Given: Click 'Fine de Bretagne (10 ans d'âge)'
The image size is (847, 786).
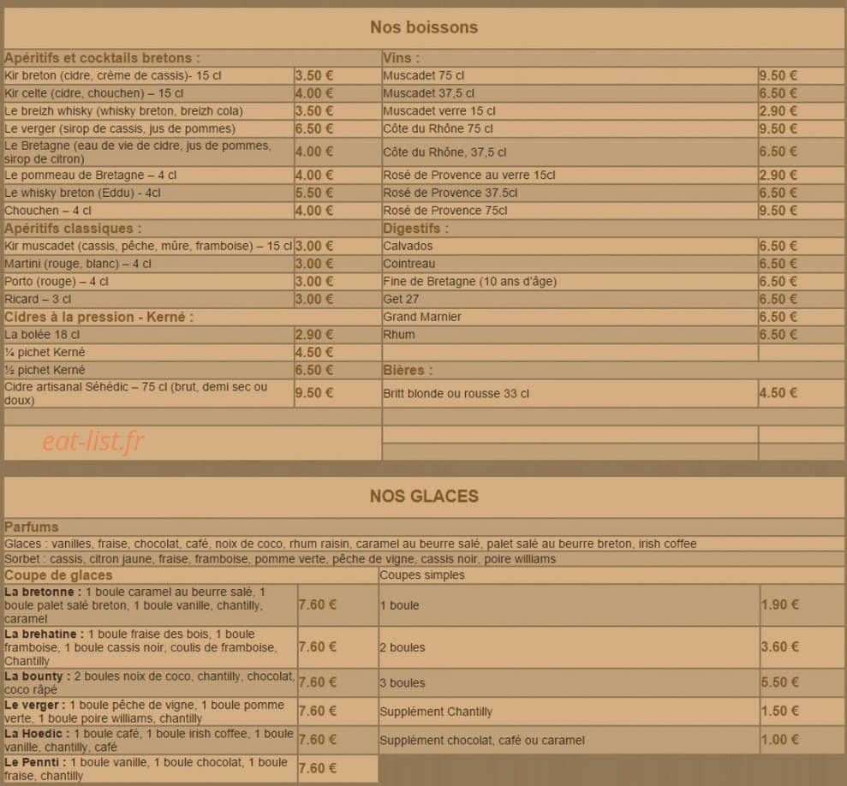Looking at the screenshot, I should (470, 282).
